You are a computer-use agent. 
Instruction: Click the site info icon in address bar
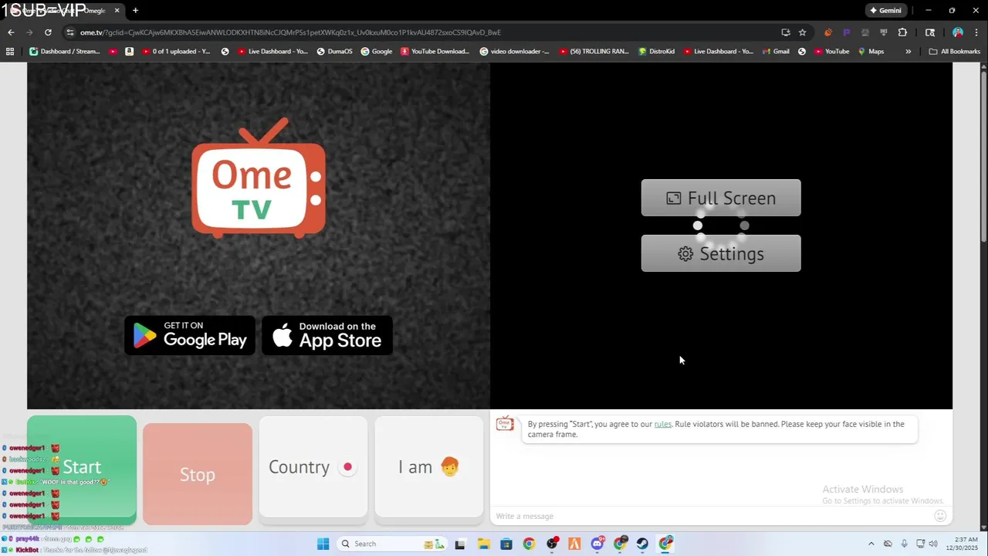[x=70, y=32]
